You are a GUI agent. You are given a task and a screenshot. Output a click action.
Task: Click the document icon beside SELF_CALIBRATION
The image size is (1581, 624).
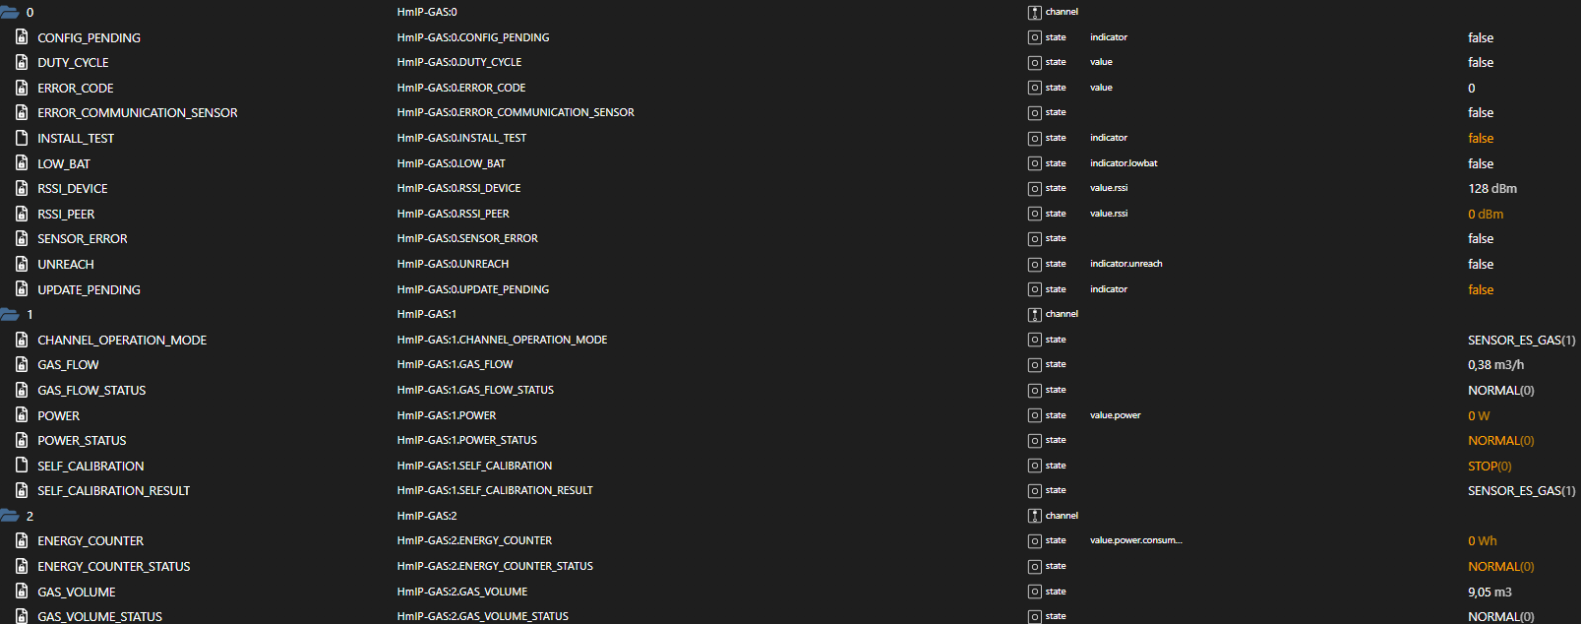22,466
